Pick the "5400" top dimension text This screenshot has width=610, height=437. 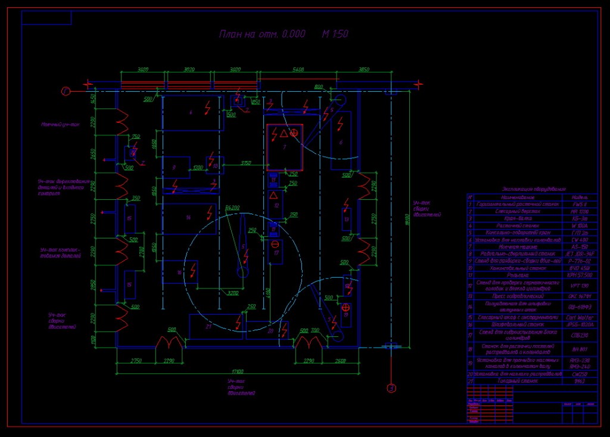point(298,69)
